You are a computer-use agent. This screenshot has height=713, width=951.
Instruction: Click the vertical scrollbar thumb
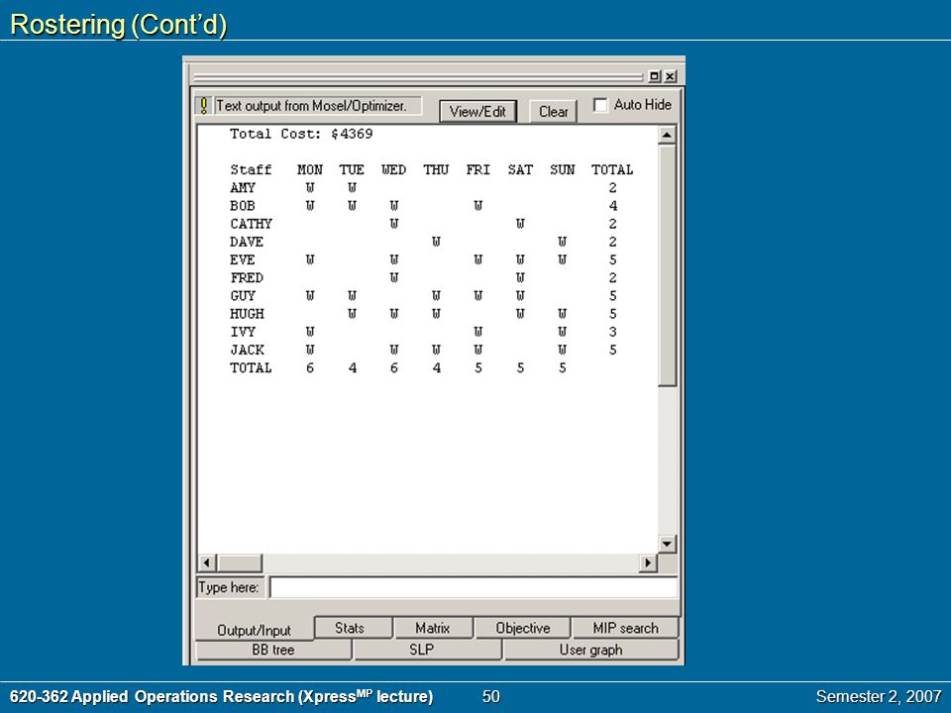[667, 265]
